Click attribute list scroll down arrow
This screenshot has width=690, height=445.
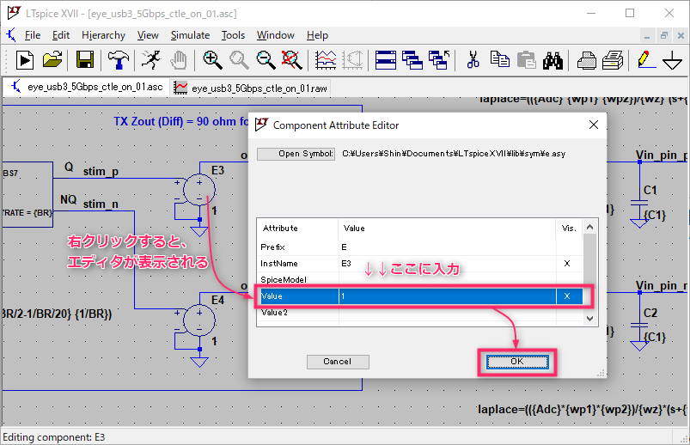590,318
